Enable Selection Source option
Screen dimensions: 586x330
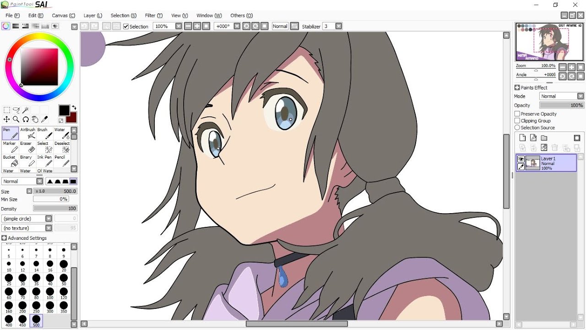pyautogui.click(x=517, y=127)
